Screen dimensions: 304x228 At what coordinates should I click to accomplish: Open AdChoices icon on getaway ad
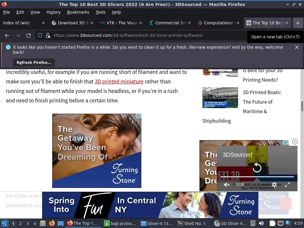tap(139, 116)
